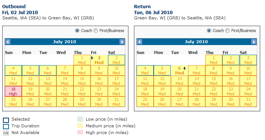Choose July 13 in Return calendar
The height and width of the screenshot is (140, 265).
180,81
